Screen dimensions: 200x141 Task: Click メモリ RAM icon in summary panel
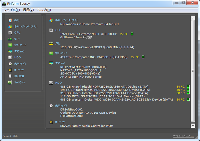click(x=51, y=44)
